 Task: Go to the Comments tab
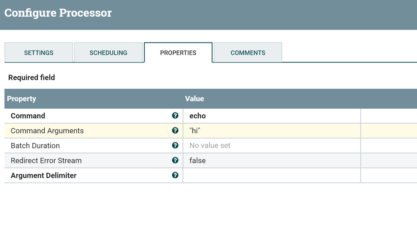[x=248, y=53]
